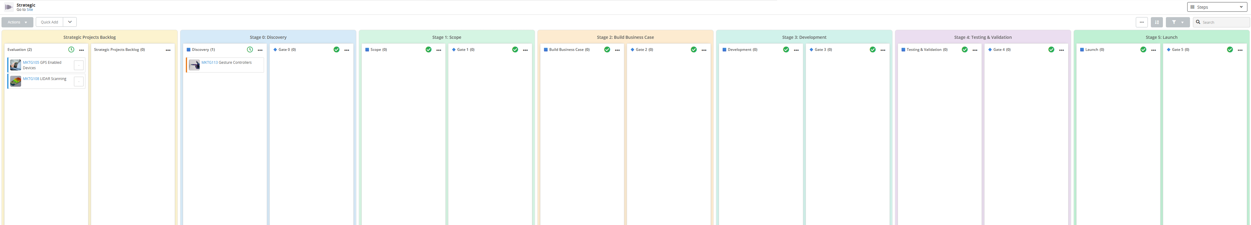Image resolution: width=1251 pixels, height=225 pixels.
Task: Open the Actions dropdown menu
Action: [x=17, y=22]
